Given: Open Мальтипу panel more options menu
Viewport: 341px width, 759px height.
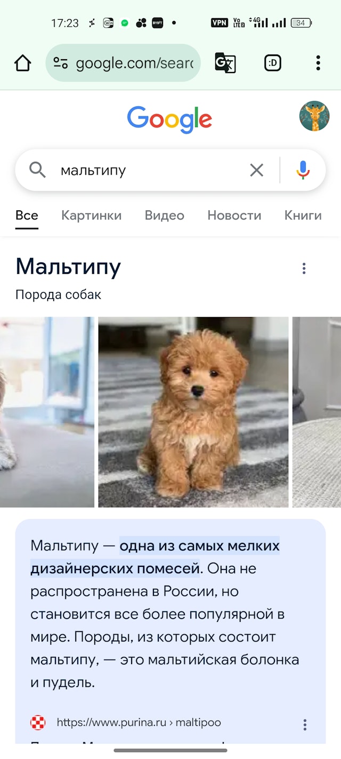Looking at the screenshot, I should pos(304,268).
